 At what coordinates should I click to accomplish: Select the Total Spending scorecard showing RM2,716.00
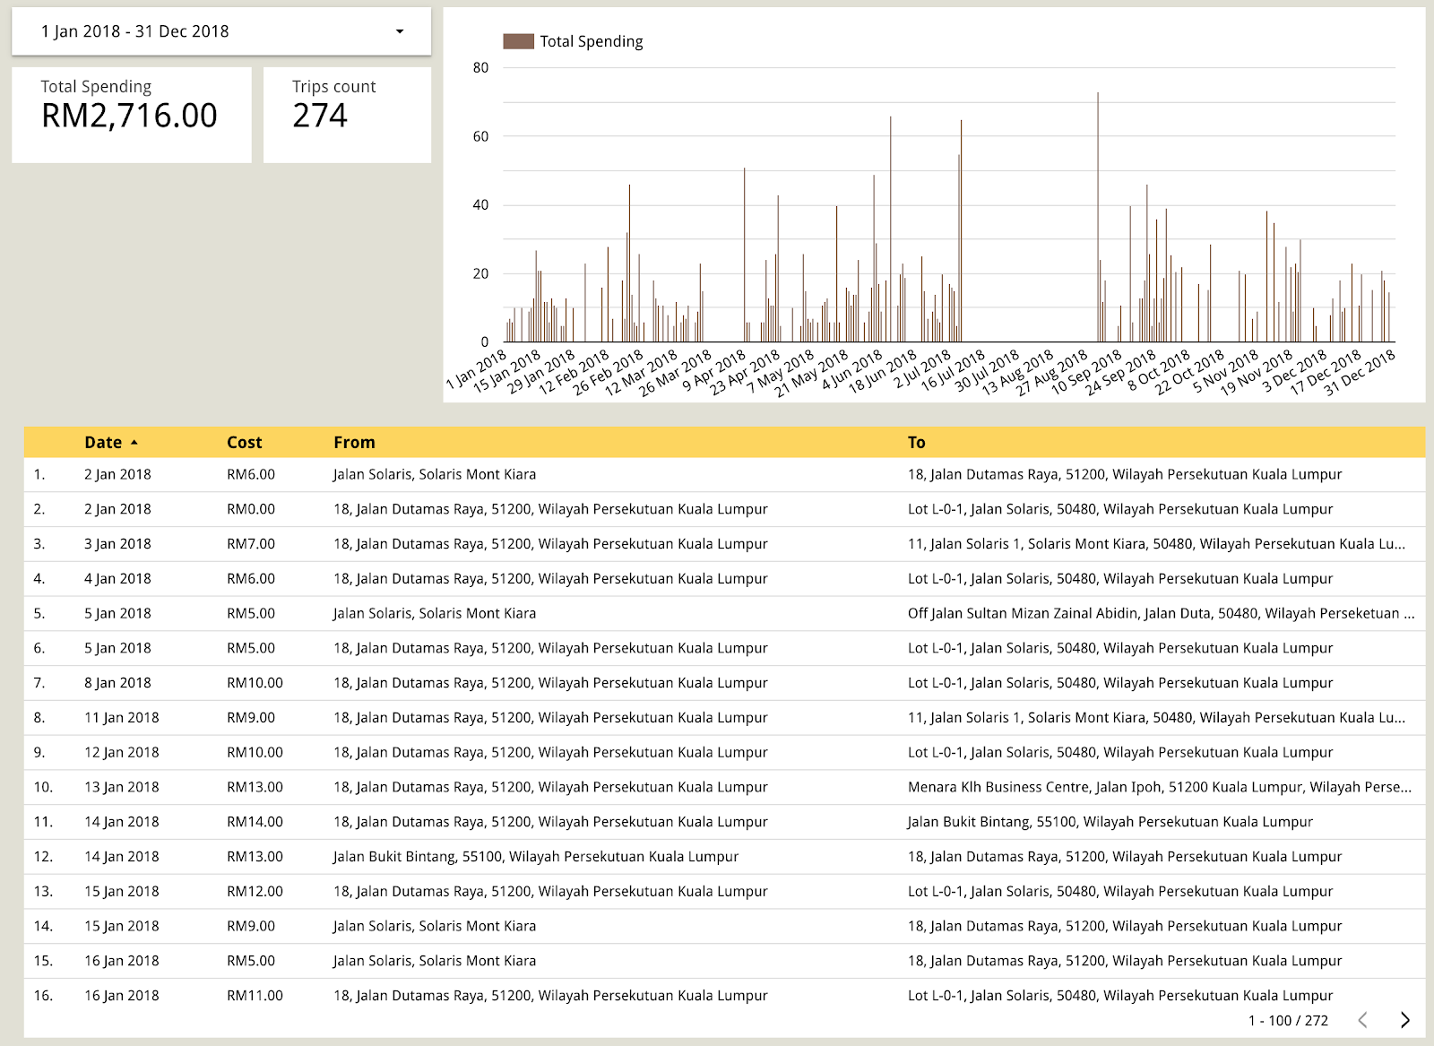pos(131,113)
